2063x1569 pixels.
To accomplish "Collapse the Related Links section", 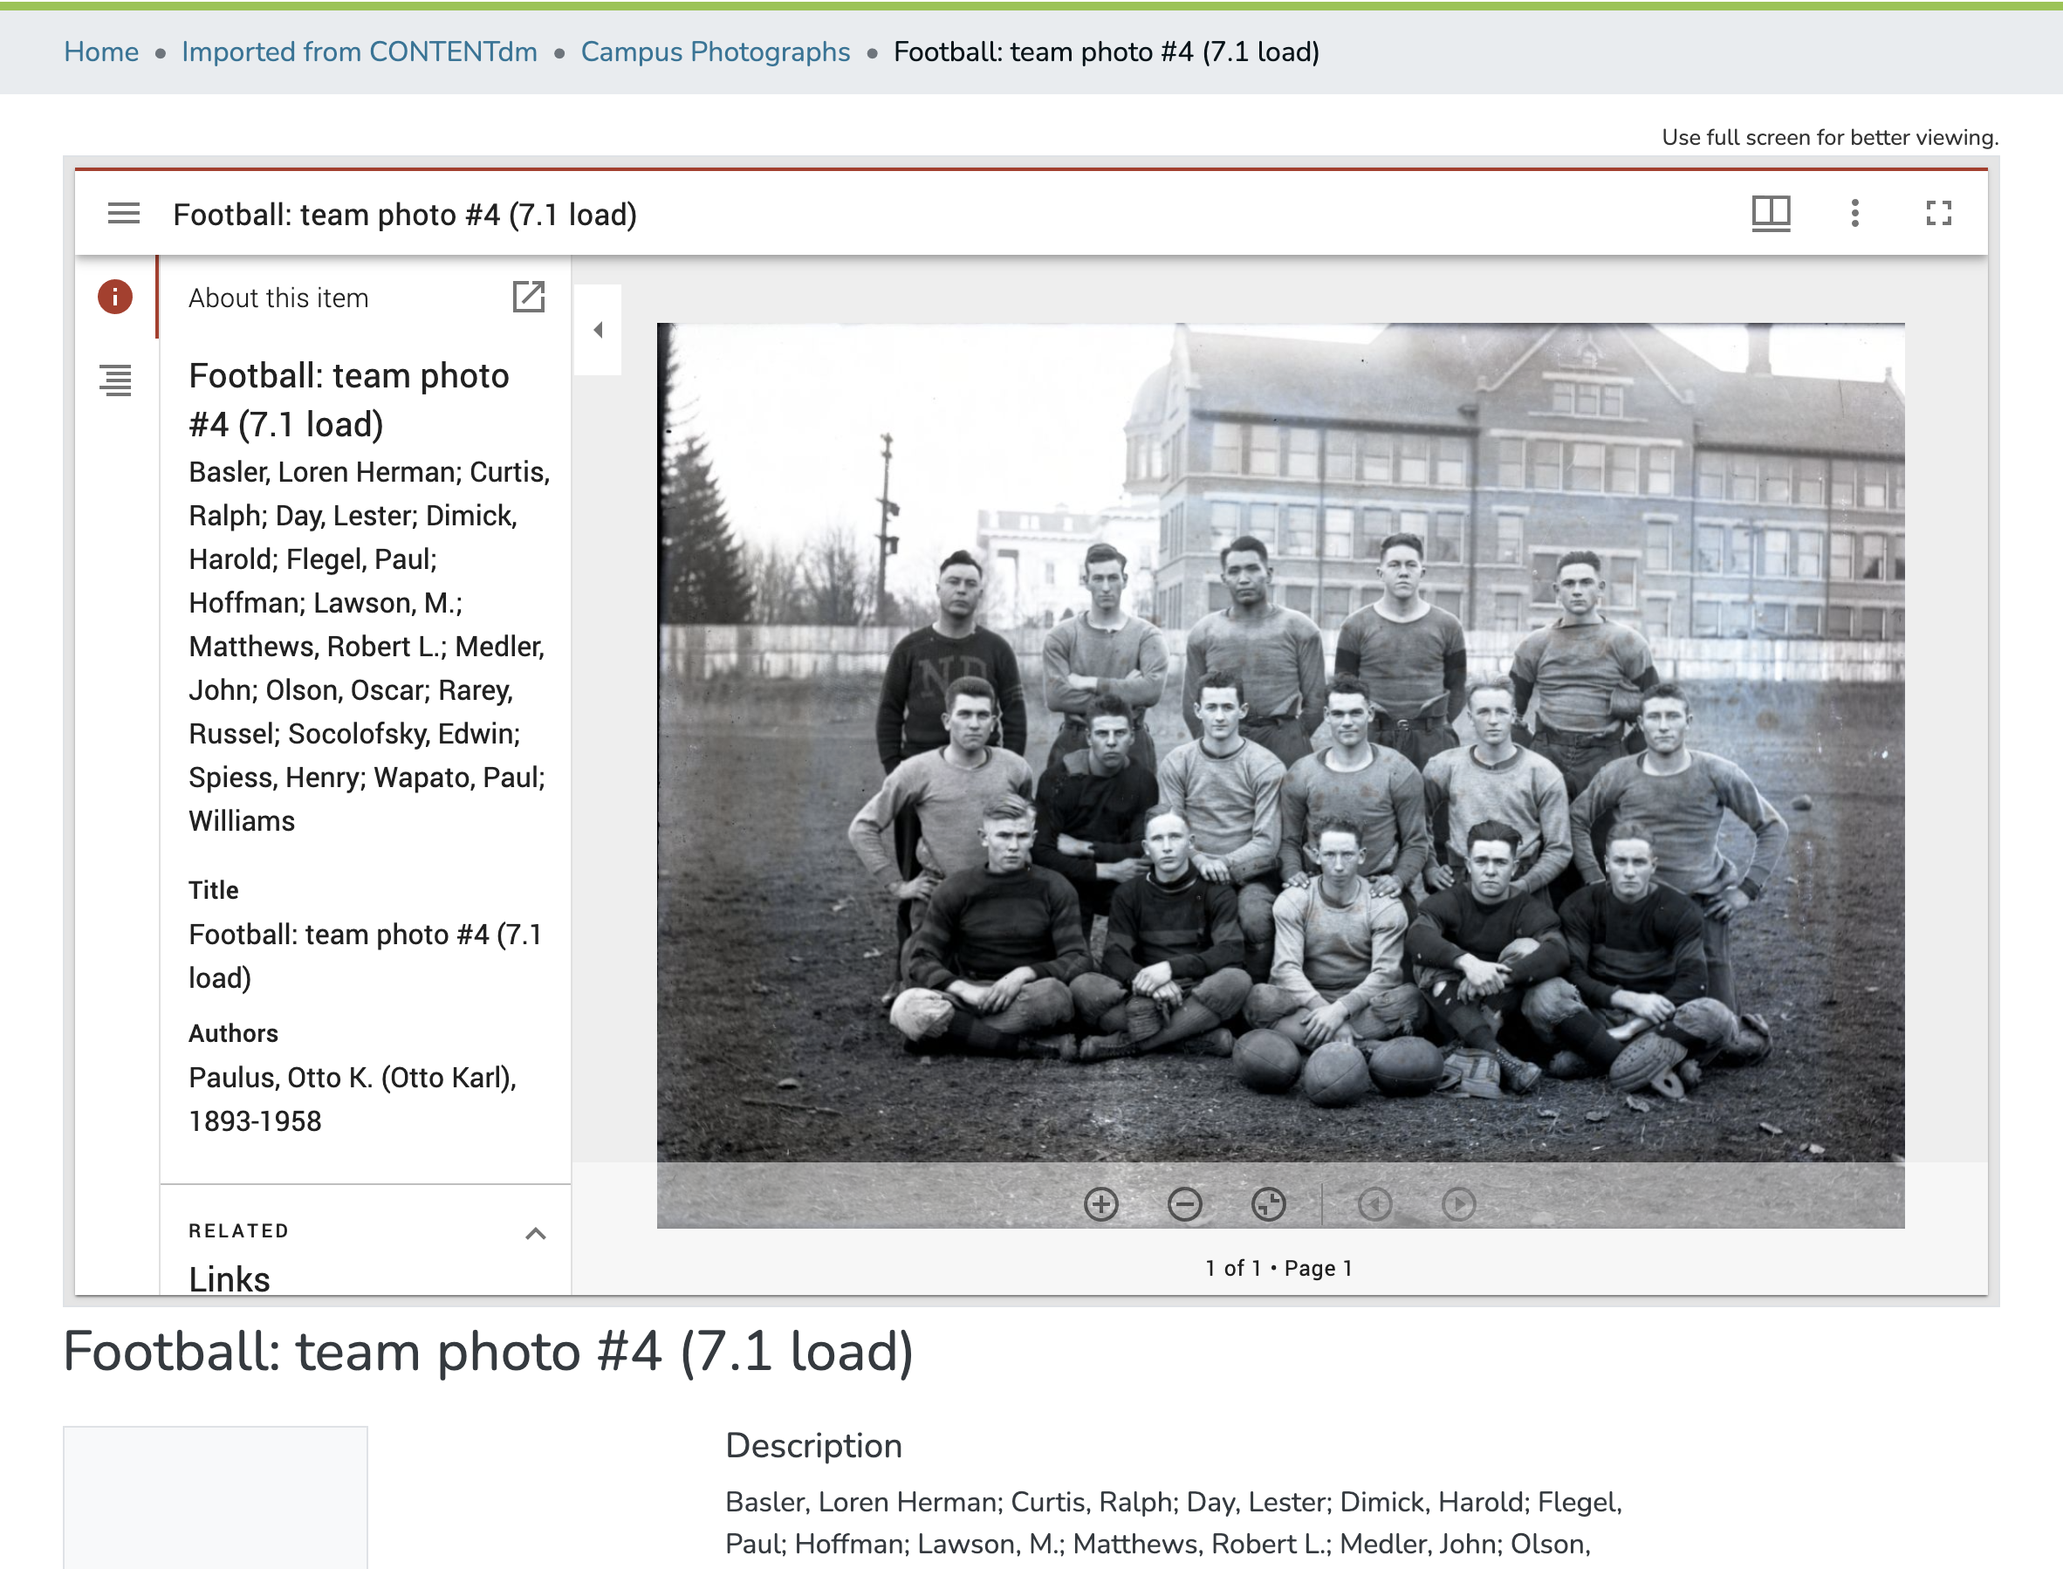I will point(535,1234).
